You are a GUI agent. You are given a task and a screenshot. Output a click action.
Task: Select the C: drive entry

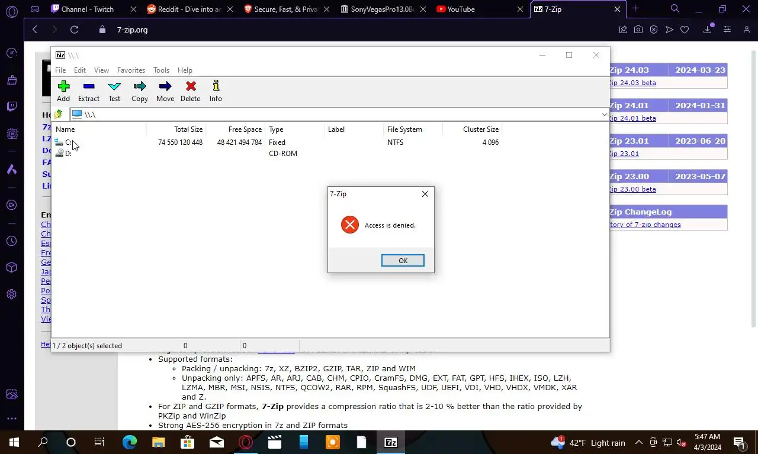pyautogui.click(x=64, y=142)
